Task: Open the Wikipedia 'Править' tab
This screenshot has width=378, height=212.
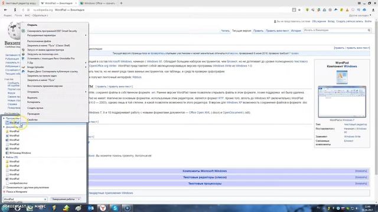Action: click(258, 31)
